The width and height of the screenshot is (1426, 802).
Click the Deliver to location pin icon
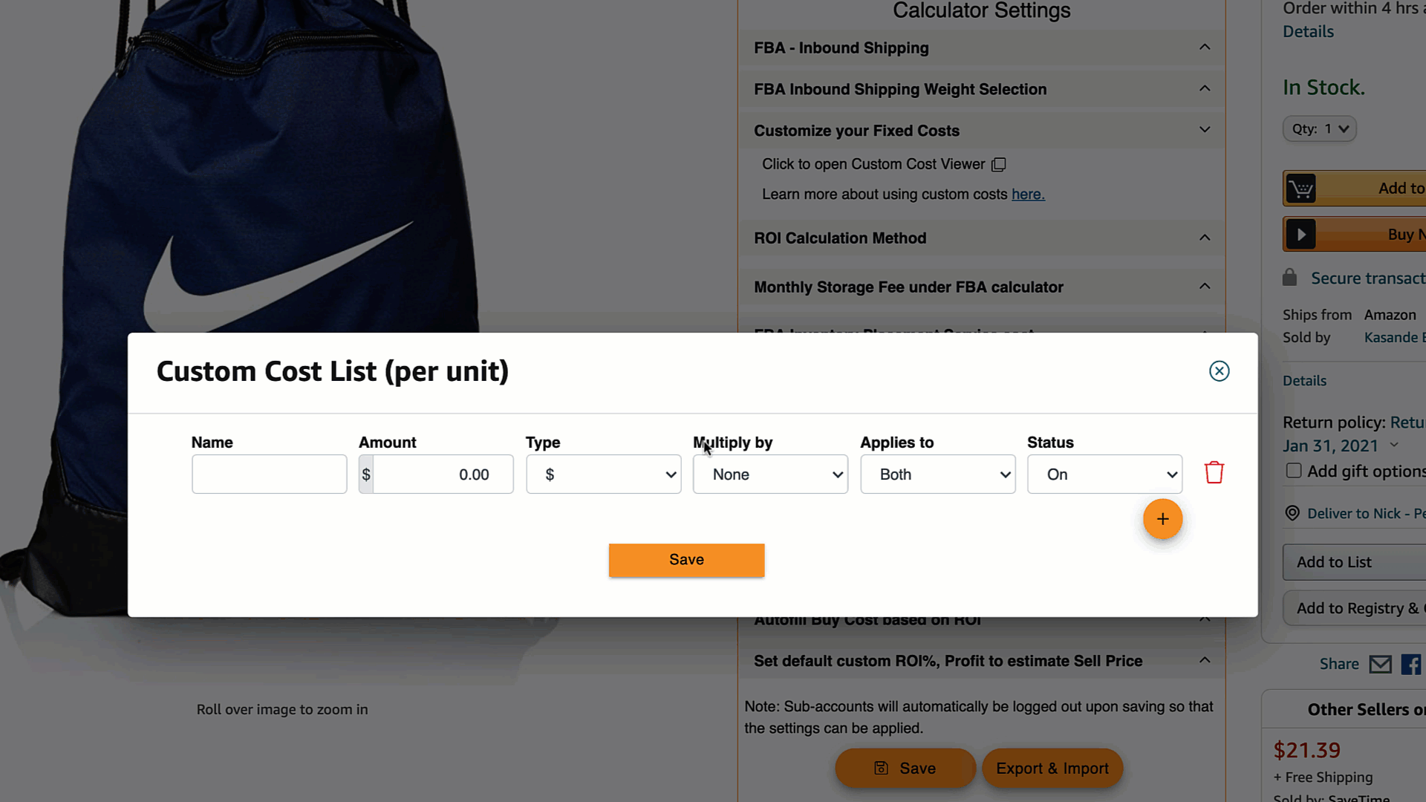[1292, 514]
